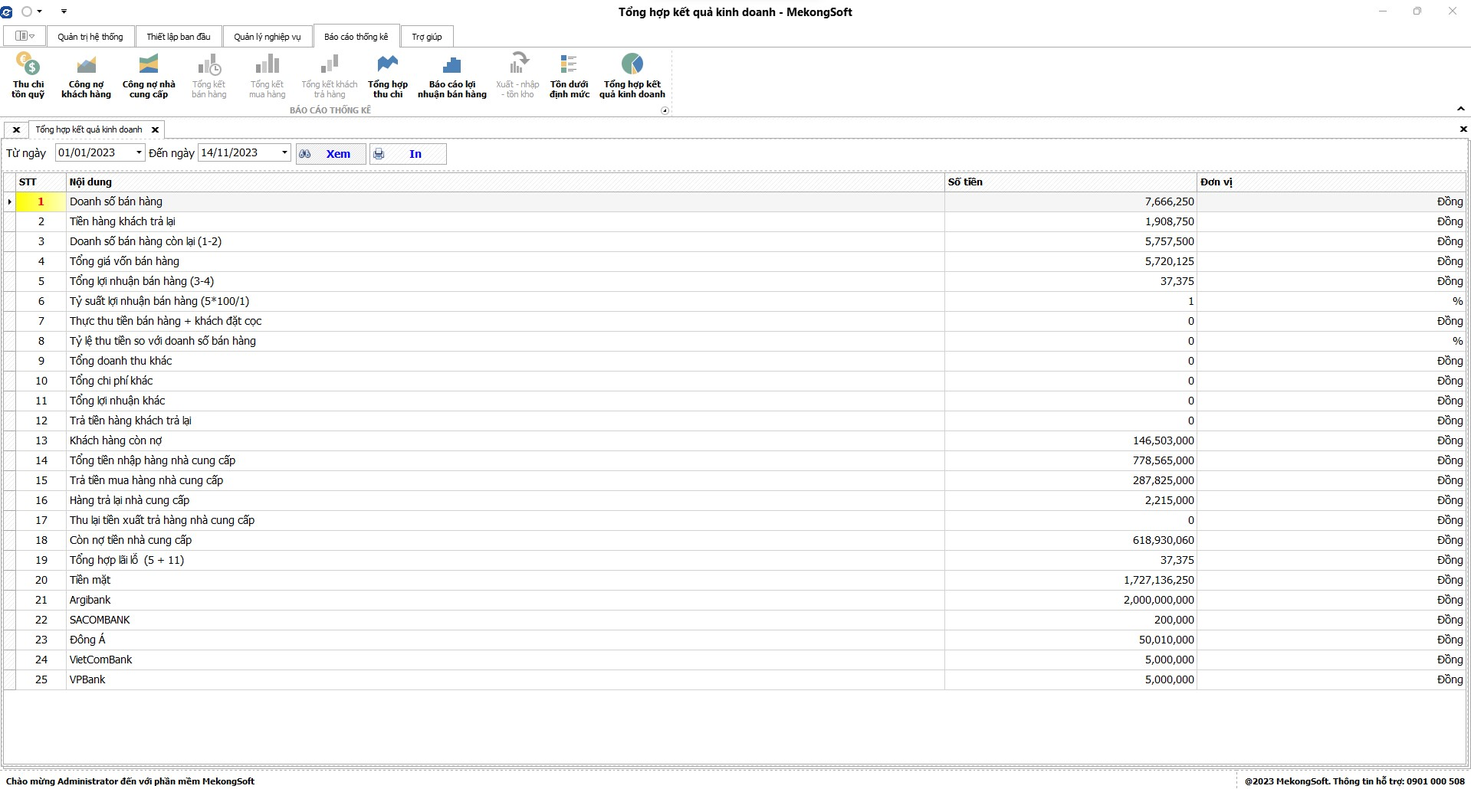This screenshot has height=789, width=1471.
Task: Close the blank tab left of document tab
Action: (16, 129)
